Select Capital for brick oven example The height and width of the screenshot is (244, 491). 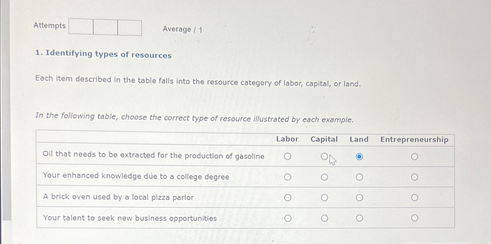[x=324, y=197]
